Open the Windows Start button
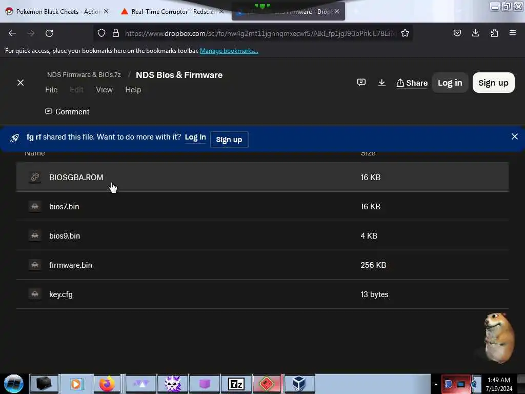Viewport: 525px width, 394px height. (x=14, y=384)
